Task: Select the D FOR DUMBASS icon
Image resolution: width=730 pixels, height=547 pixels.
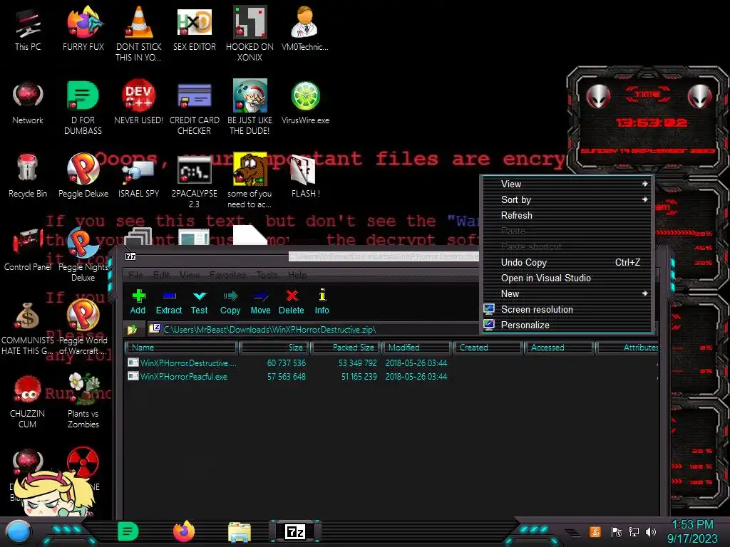Action: tap(83, 108)
